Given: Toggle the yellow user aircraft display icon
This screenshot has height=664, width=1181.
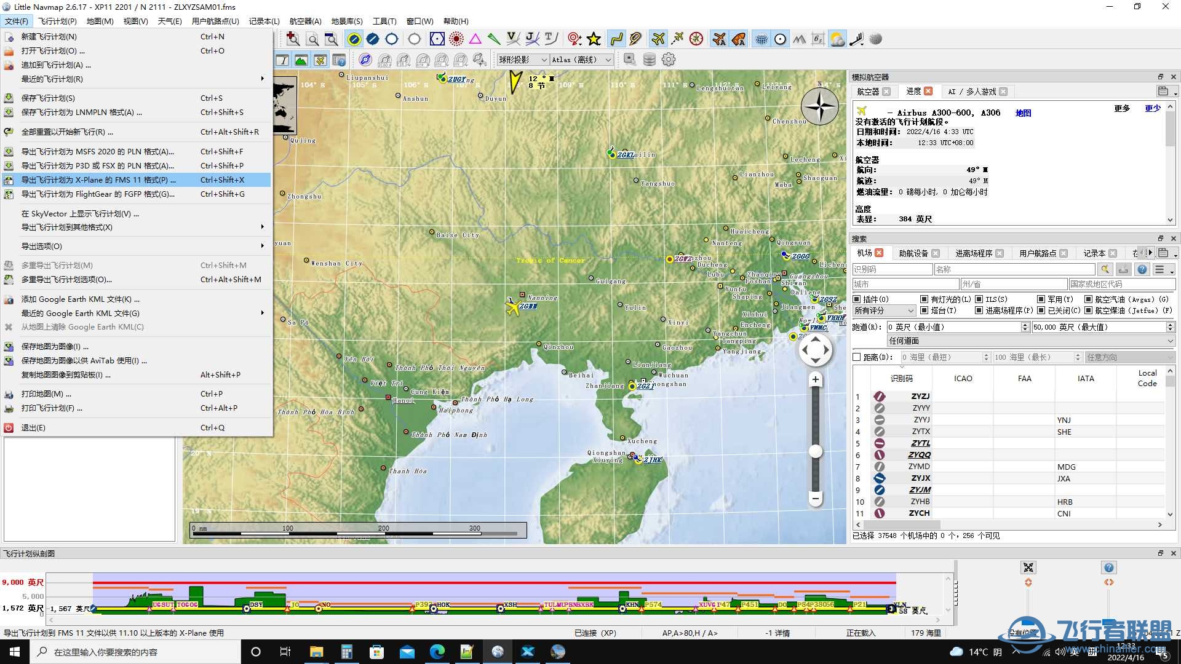Looking at the screenshot, I should (x=658, y=39).
